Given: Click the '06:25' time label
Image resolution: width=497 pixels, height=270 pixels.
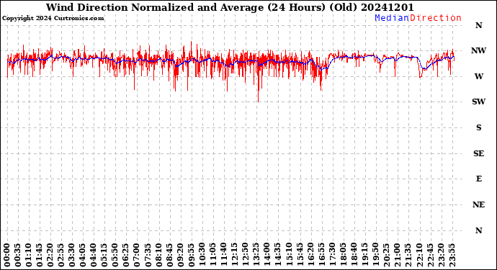Looking at the screenshot, I should point(126,255).
